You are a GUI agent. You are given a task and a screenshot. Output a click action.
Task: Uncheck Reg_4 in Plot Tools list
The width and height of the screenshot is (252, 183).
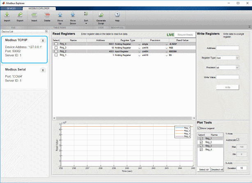[x=201, y=150]
